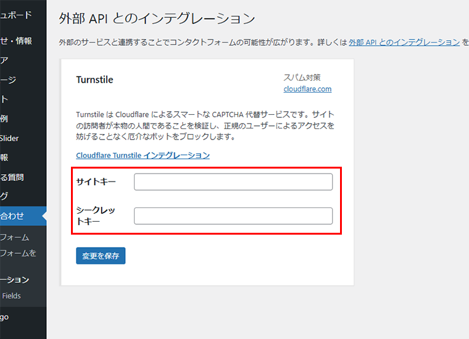469x339 pixels.
Task: Click the シークレットキー input field
Action: [233, 216]
